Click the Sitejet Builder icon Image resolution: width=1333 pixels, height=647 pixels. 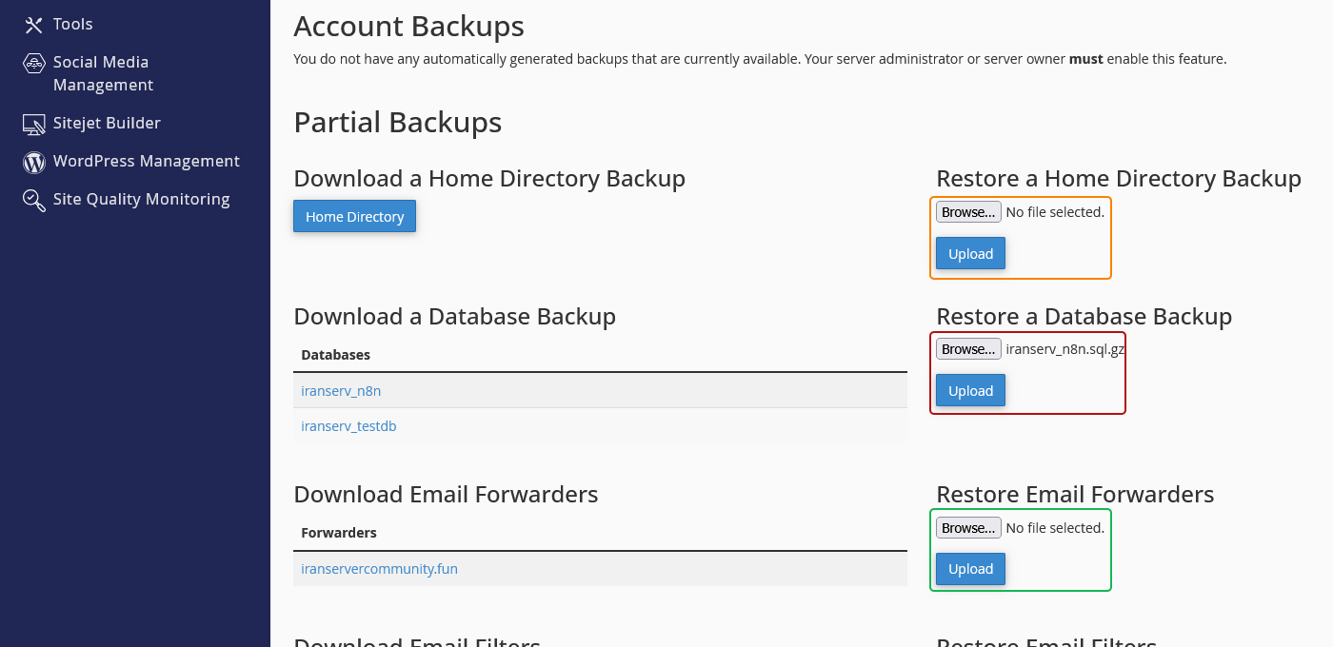tap(34, 124)
